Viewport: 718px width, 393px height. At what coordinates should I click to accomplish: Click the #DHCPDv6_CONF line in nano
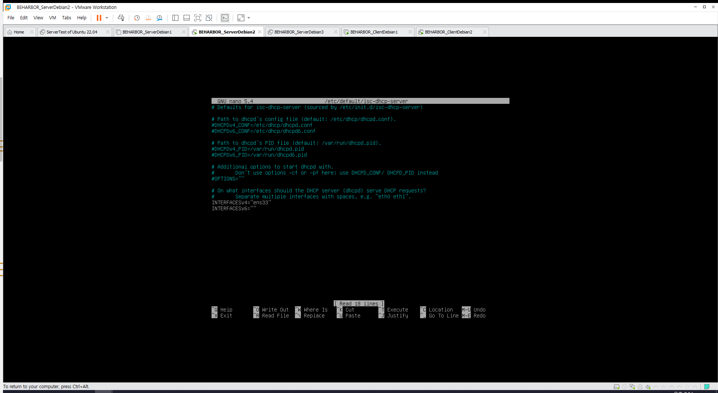point(263,131)
